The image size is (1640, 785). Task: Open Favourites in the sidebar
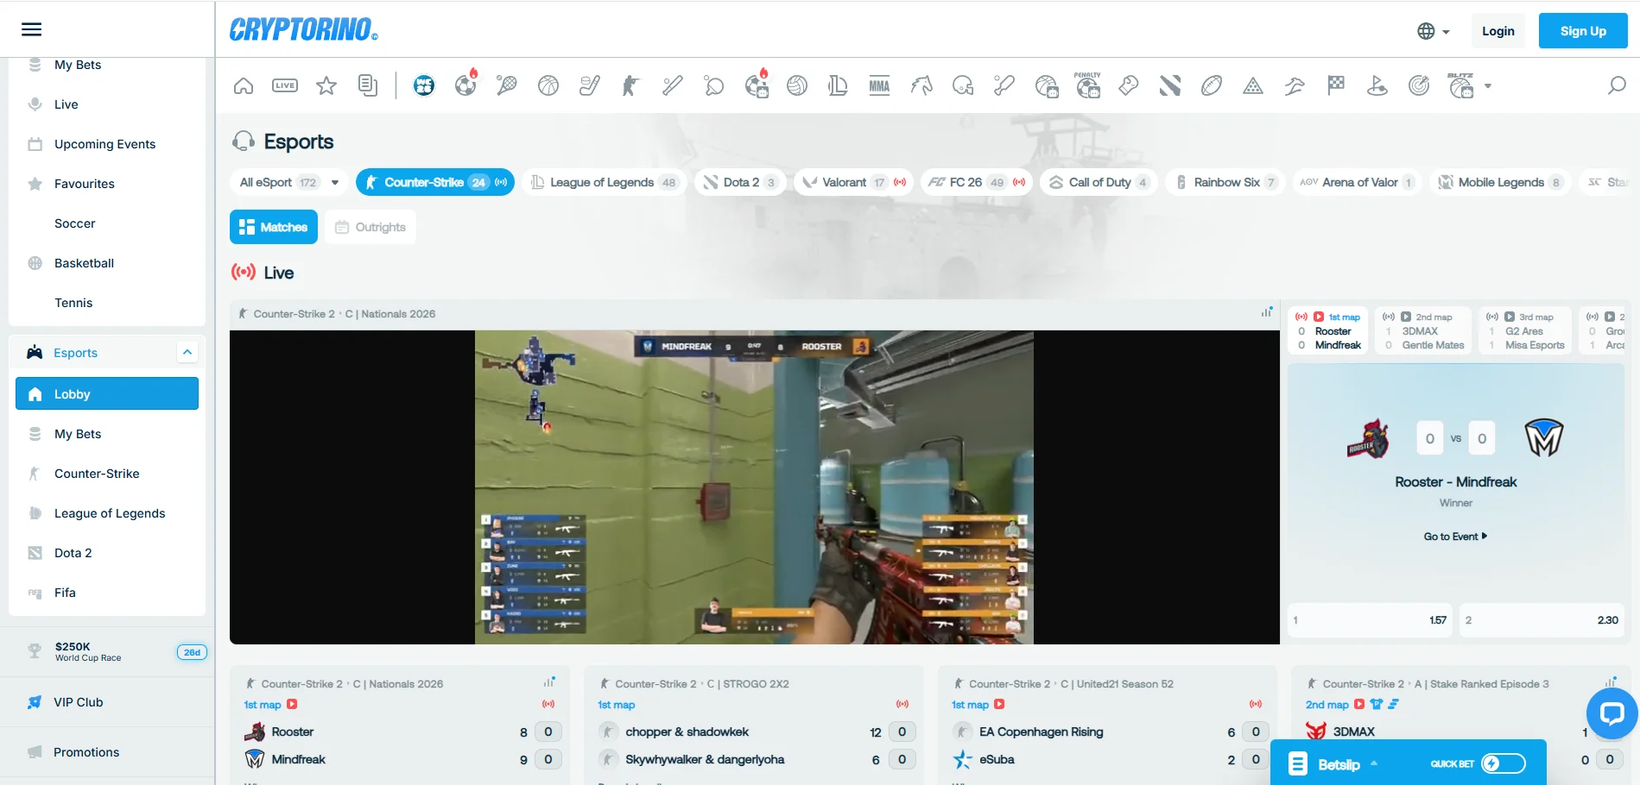coord(107,184)
